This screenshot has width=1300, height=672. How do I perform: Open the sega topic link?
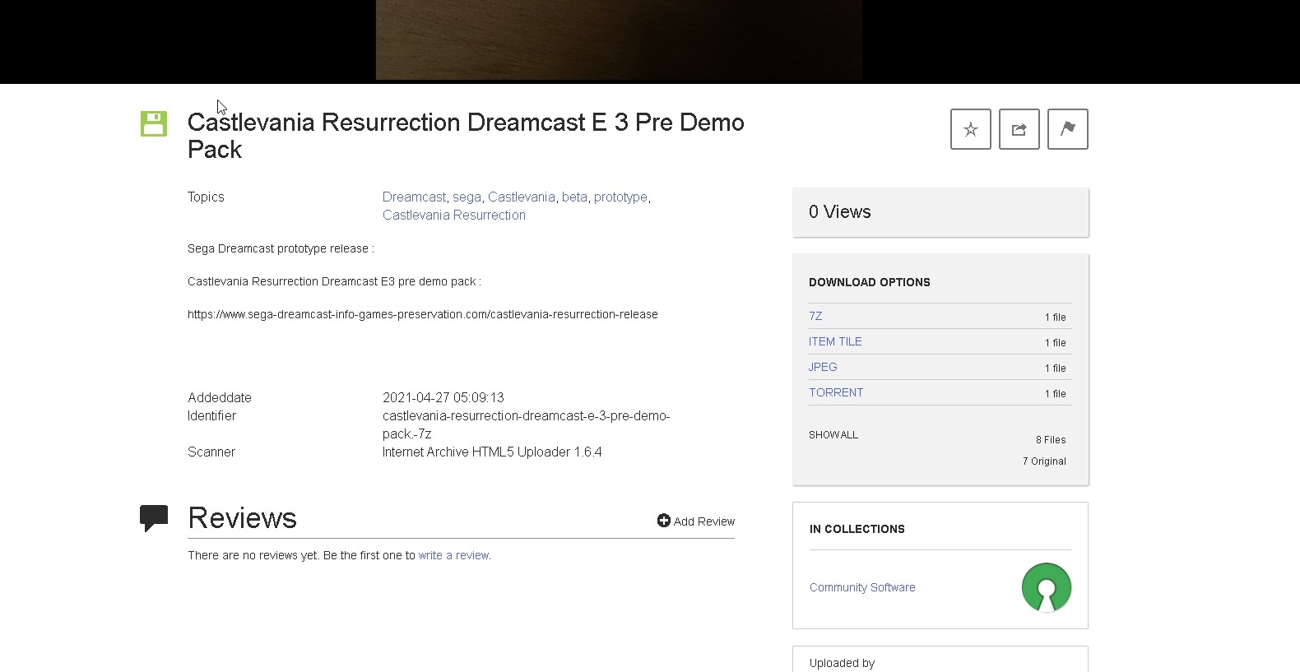pos(467,197)
